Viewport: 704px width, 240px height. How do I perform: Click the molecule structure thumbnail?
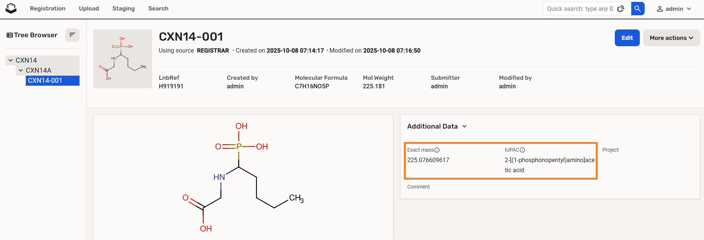coord(122,59)
